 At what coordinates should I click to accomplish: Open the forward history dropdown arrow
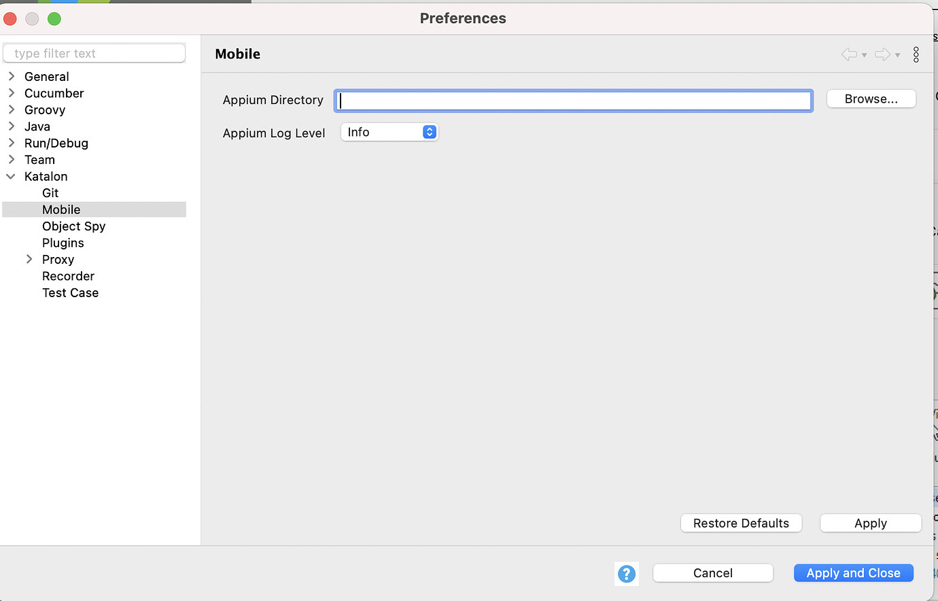(898, 55)
